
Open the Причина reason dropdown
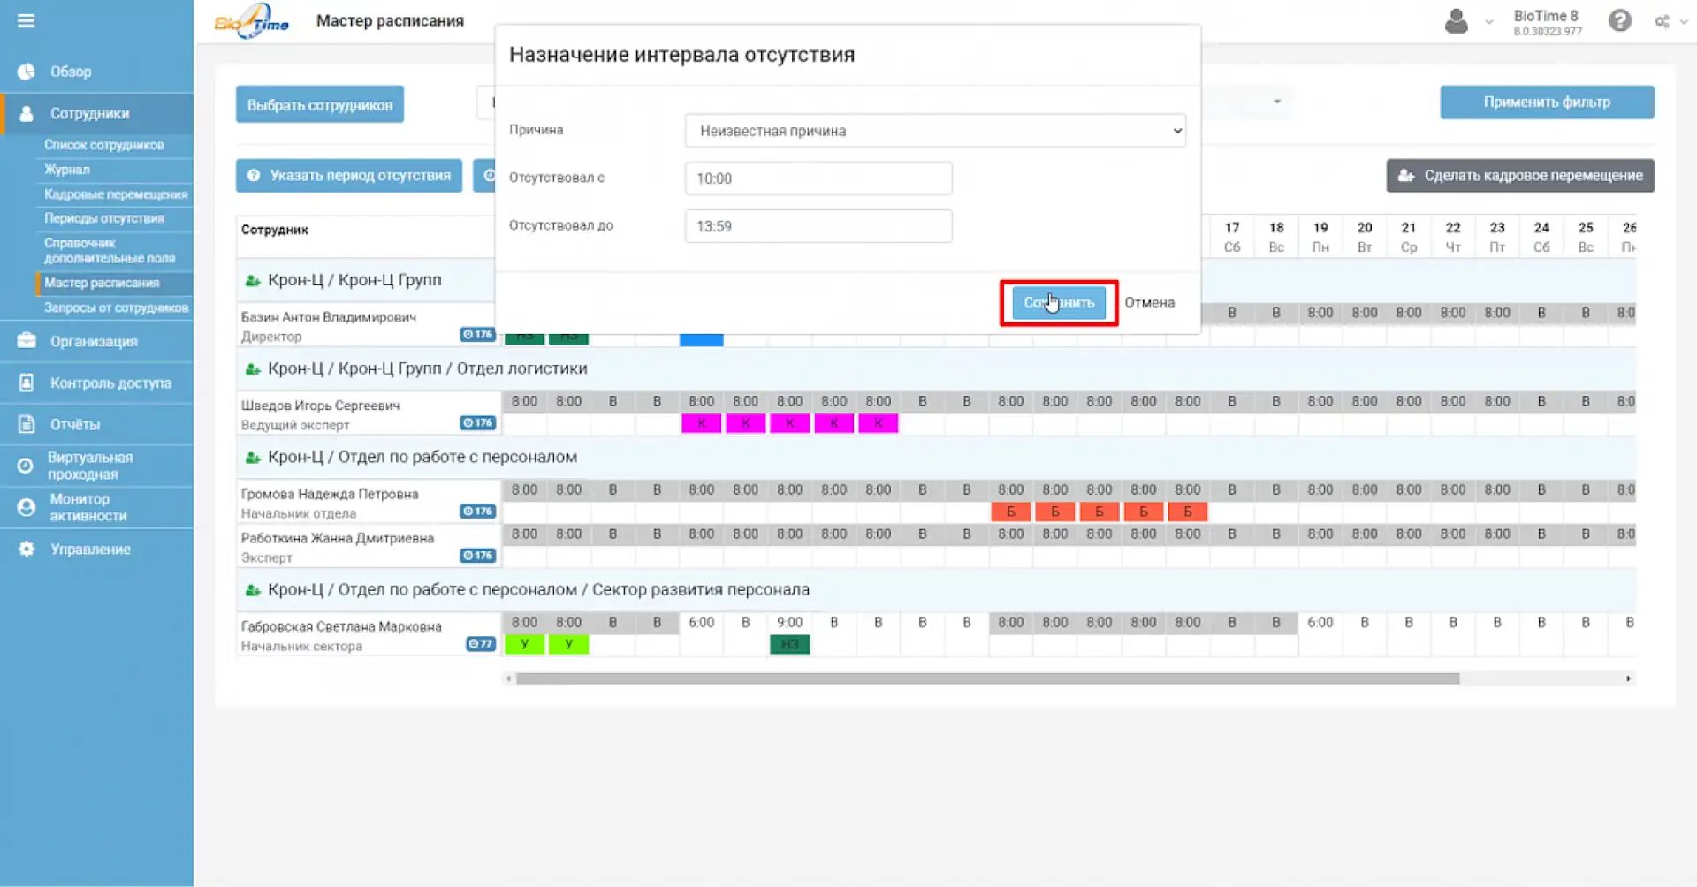coord(935,130)
